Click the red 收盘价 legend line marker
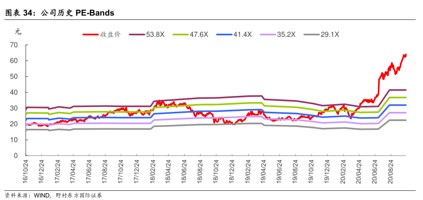Image resolution: width=423 pixels, height=200 pixels. point(91,34)
